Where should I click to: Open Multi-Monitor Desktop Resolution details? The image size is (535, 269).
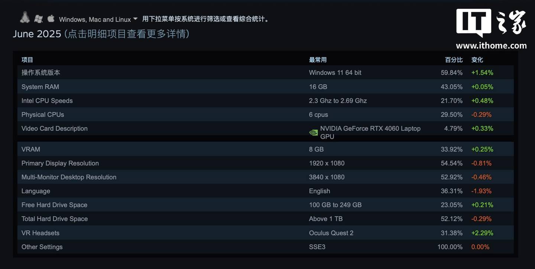pos(265,177)
